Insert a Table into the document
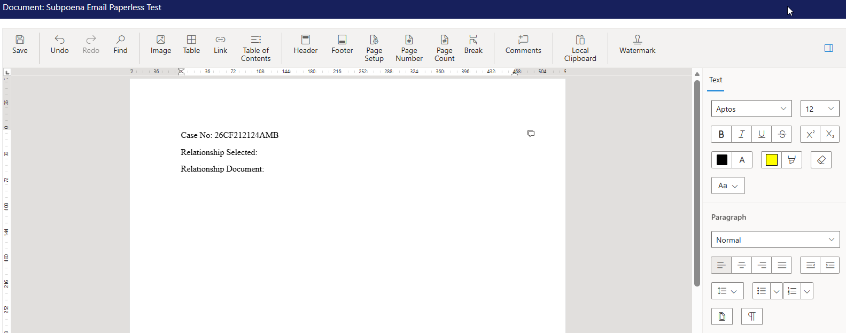The image size is (846, 333). (x=191, y=44)
